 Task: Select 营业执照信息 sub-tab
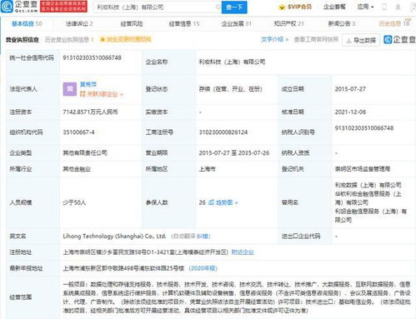(23, 40)
